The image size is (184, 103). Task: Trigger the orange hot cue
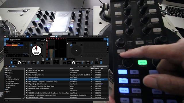click(x=15, y=45)
